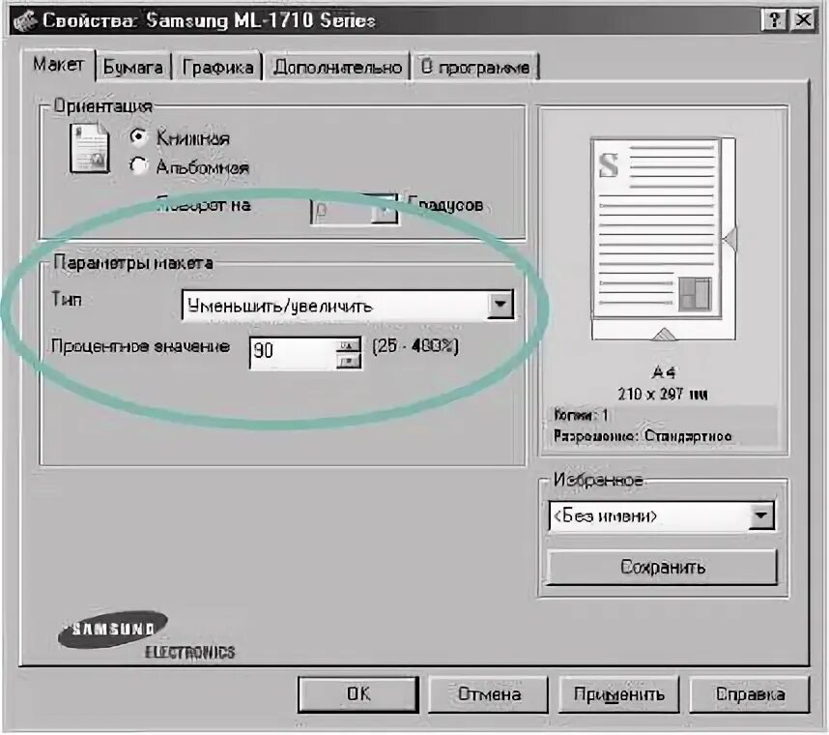Viewport: 829px width, 735px height.
Task: Select Альбомная orientation radio button
Action: click(138, 166)
